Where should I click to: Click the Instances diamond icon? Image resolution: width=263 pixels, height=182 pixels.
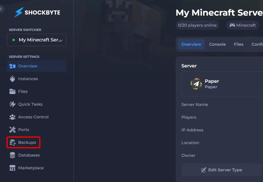(x=12, y=79)
